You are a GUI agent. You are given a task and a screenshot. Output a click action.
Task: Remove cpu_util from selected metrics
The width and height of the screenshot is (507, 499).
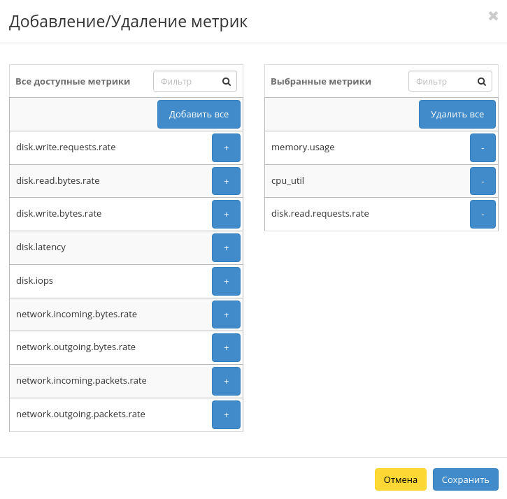tap(483, 181)
